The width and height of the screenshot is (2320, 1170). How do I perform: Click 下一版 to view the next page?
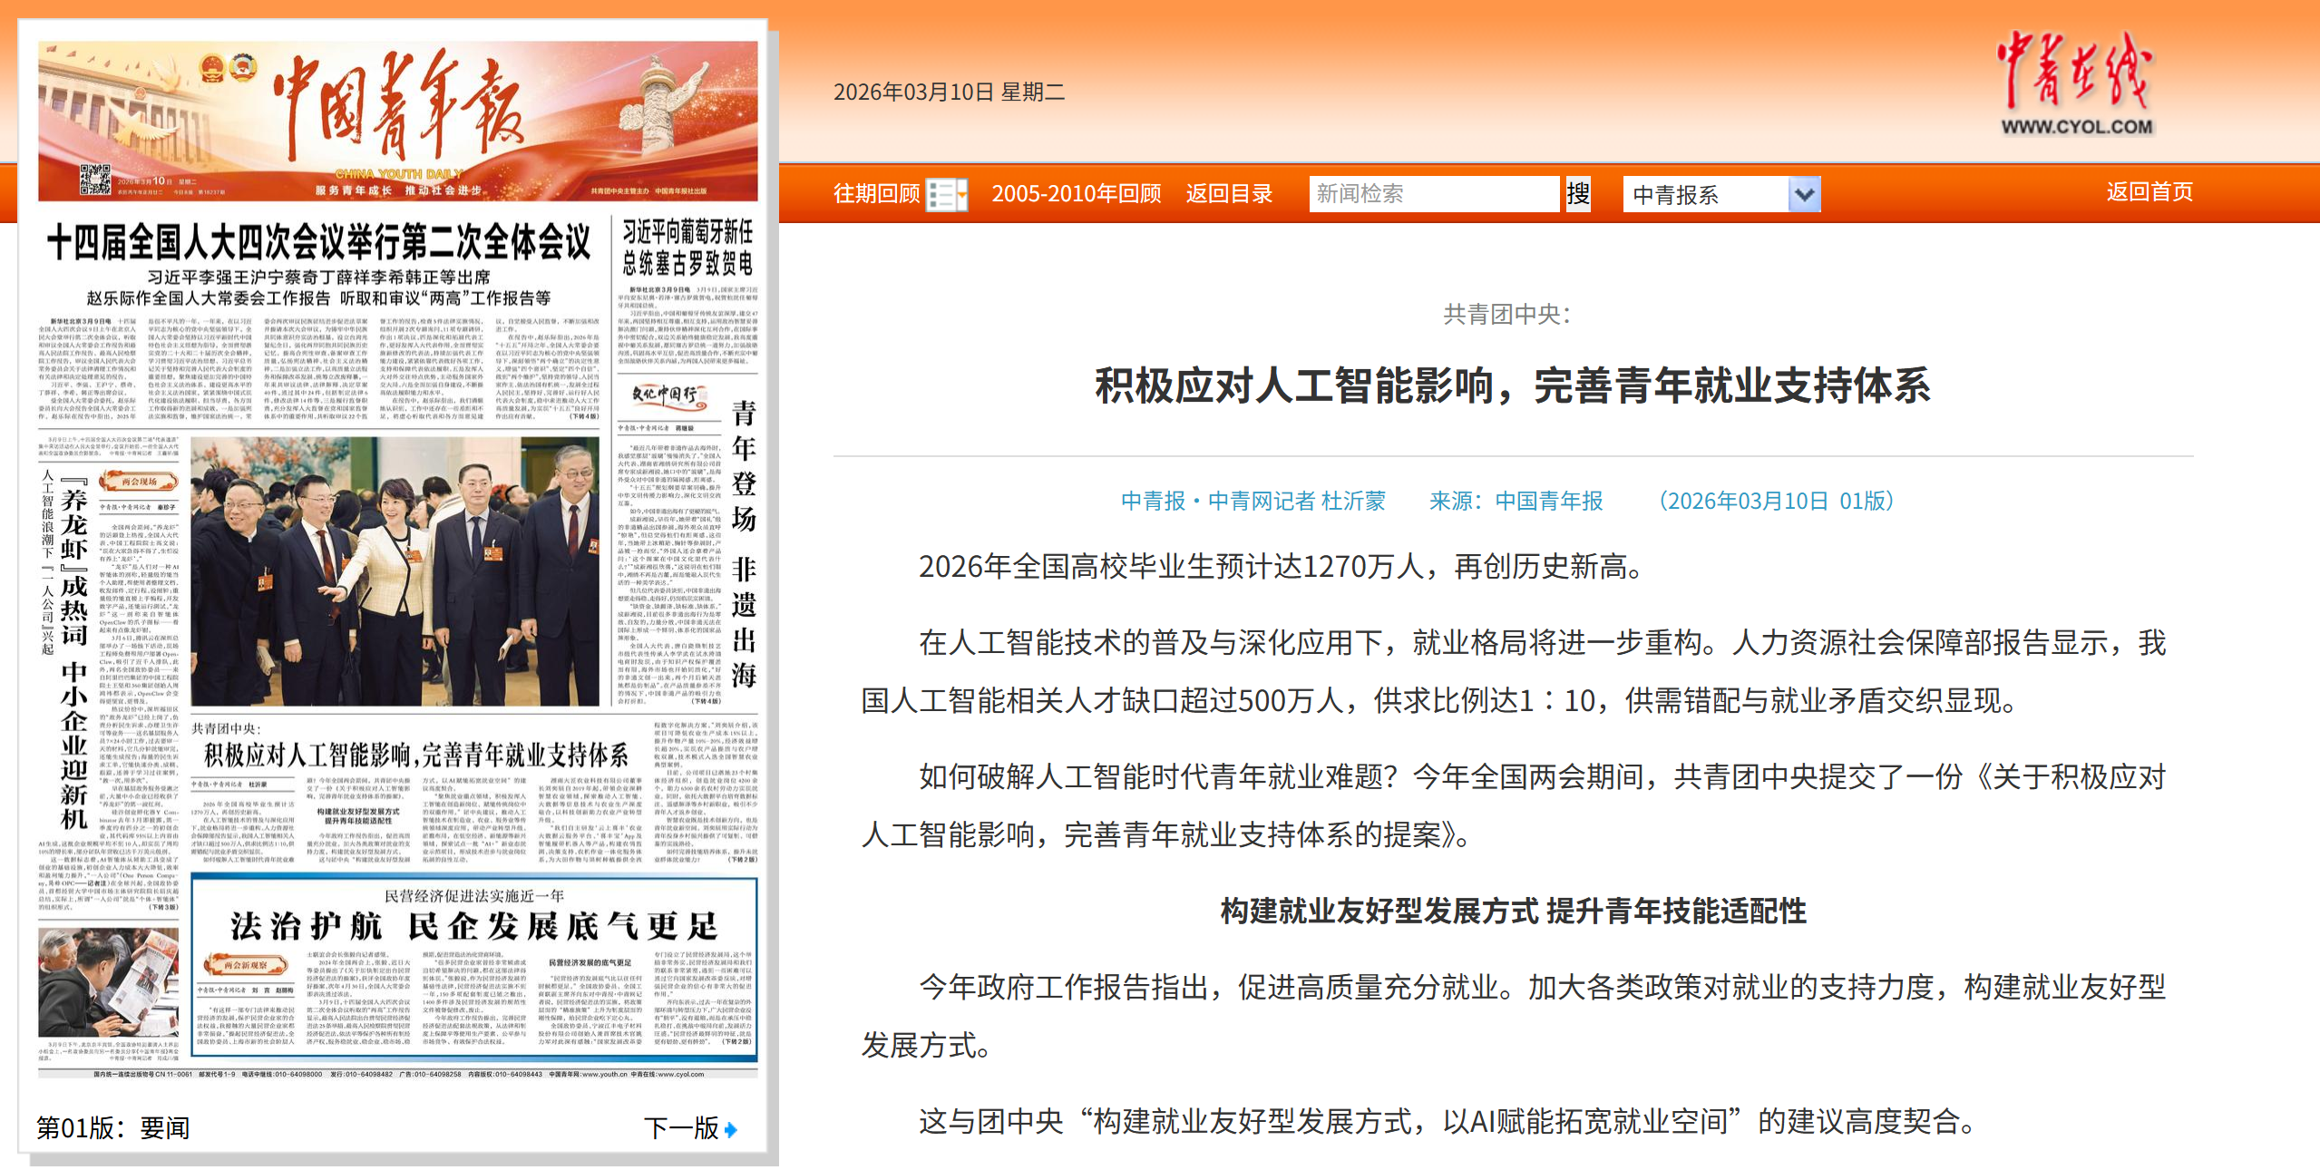point(681,1127)
